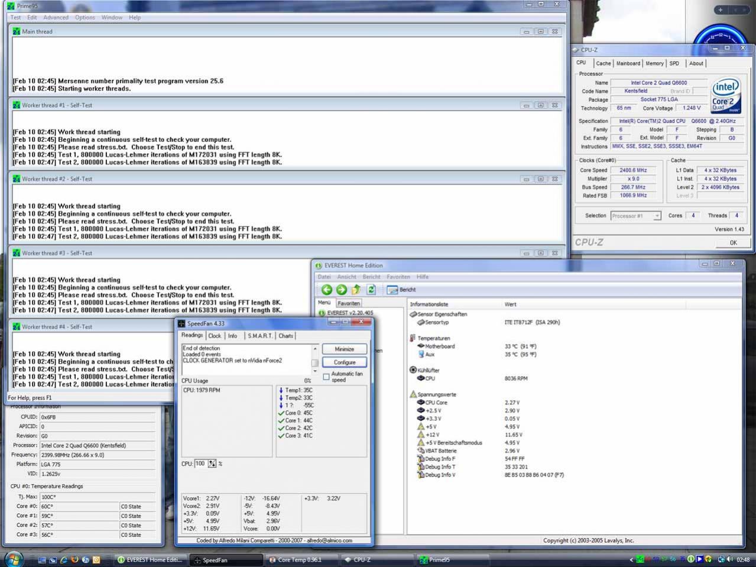
Task: Click the SpeedFan Configure button
Action: pos(345,362)
